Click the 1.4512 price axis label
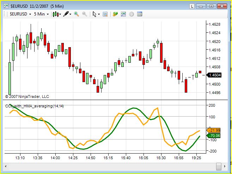The width and height of the screenshot is (232, 174). coord(214,58)
